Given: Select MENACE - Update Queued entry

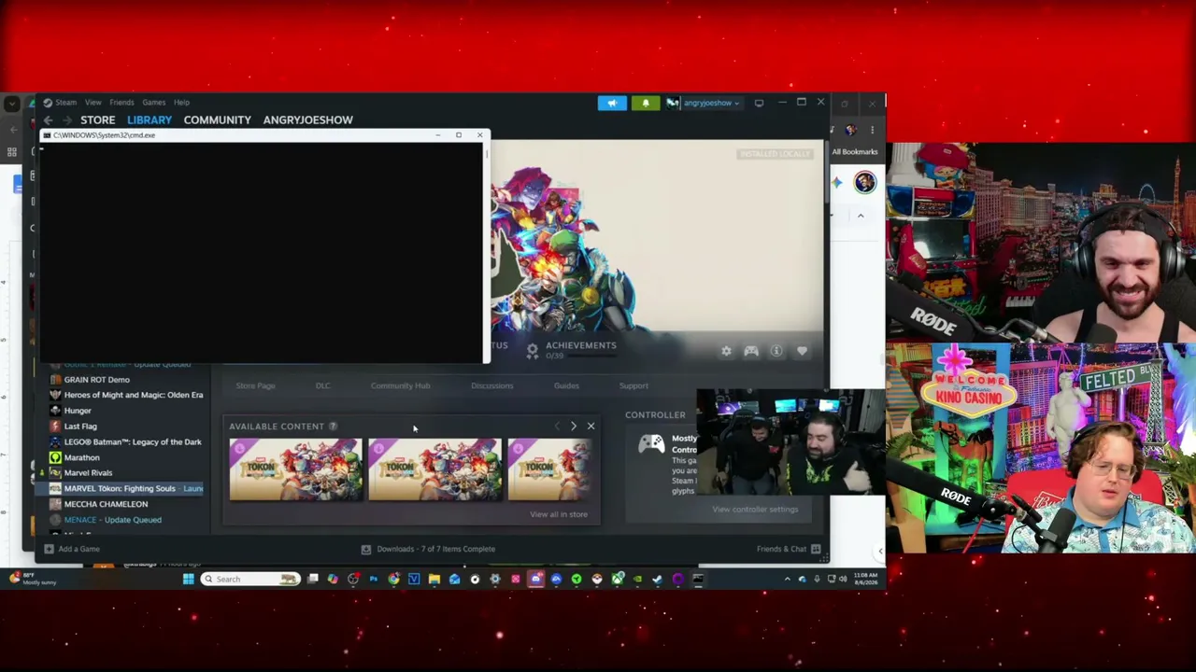Looking at the screenshot, I should [x=112, y=520].
